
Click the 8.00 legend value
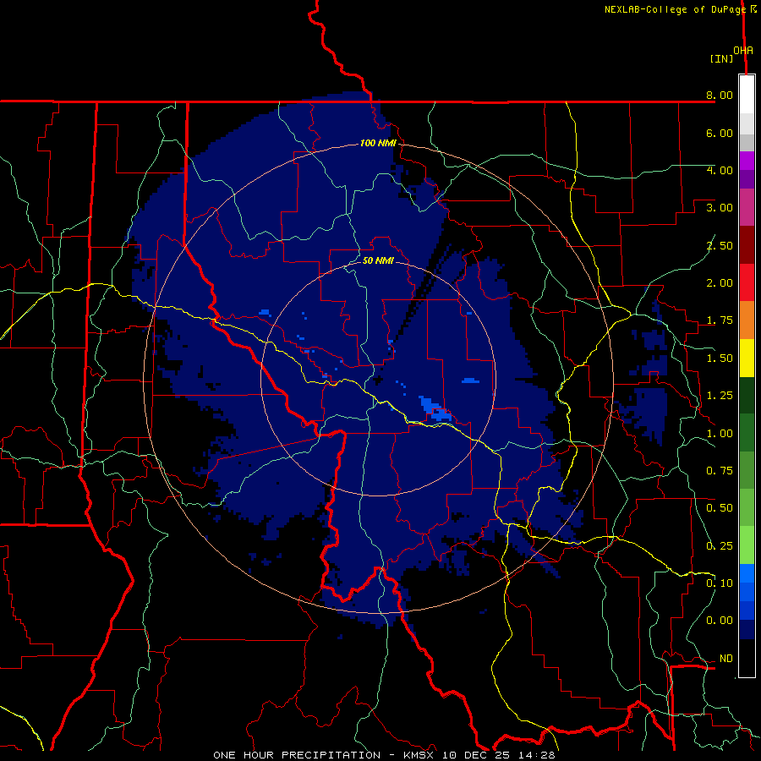720,95
